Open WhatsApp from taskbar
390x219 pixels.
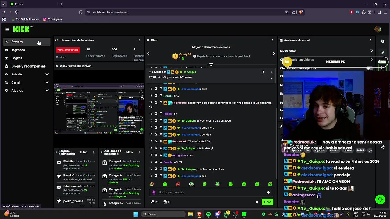click(x=226, y=214)
